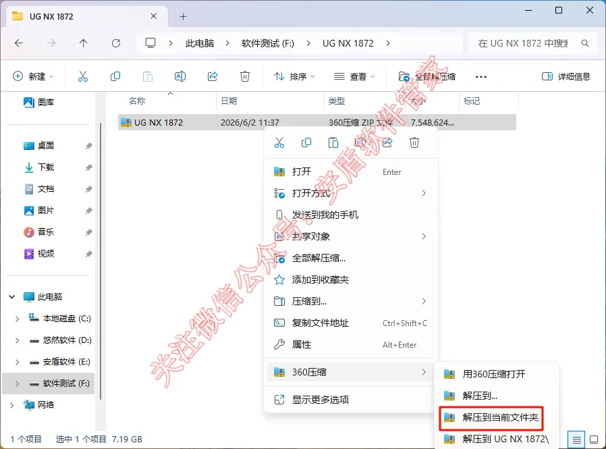Refresh the current folder

[116, 43]
